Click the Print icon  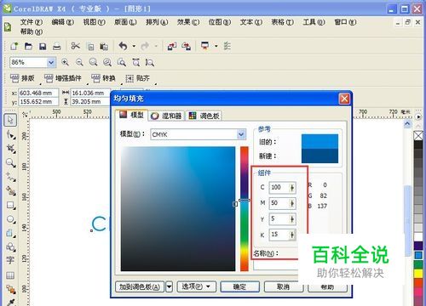[x=57, y=47]
